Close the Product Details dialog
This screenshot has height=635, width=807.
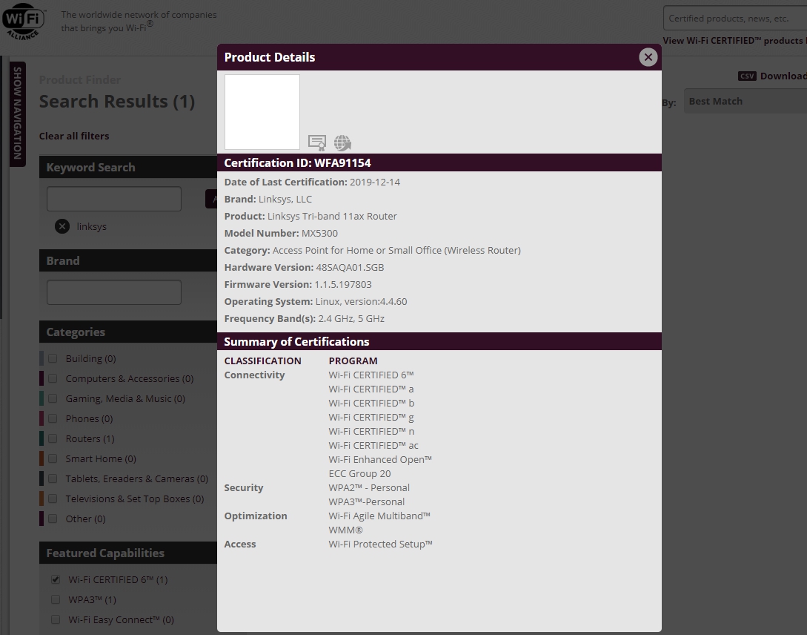click(648, 57)
